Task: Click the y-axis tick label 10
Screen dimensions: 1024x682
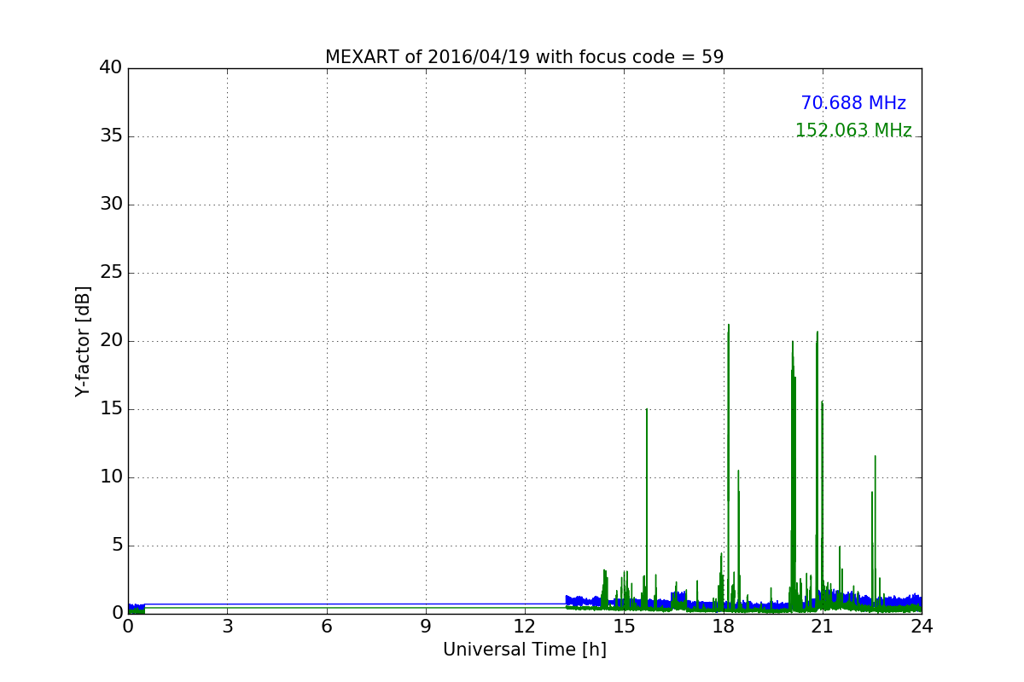Action: tap(111, 477)
